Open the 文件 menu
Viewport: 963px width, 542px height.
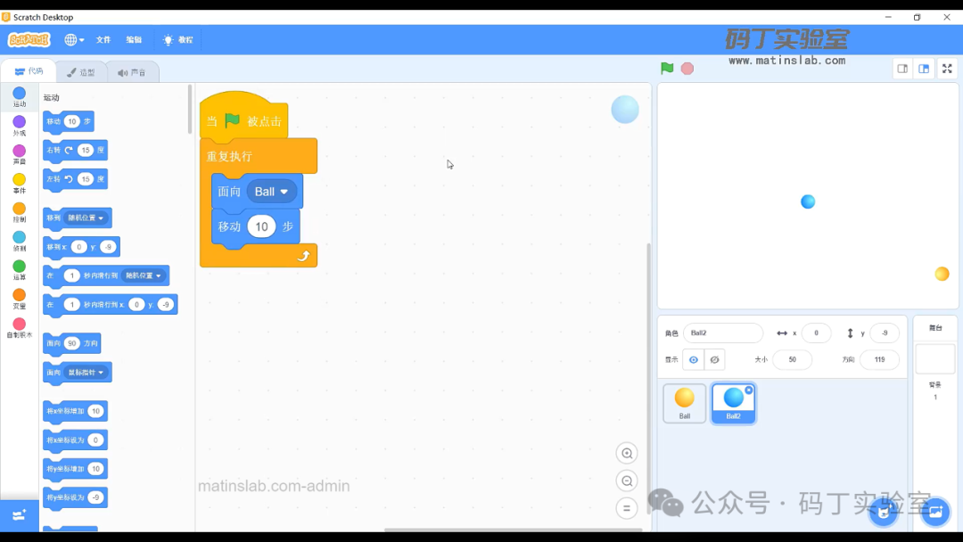point(103,40)
